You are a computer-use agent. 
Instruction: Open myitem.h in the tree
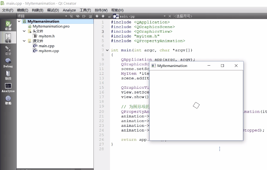click(47, 36)
